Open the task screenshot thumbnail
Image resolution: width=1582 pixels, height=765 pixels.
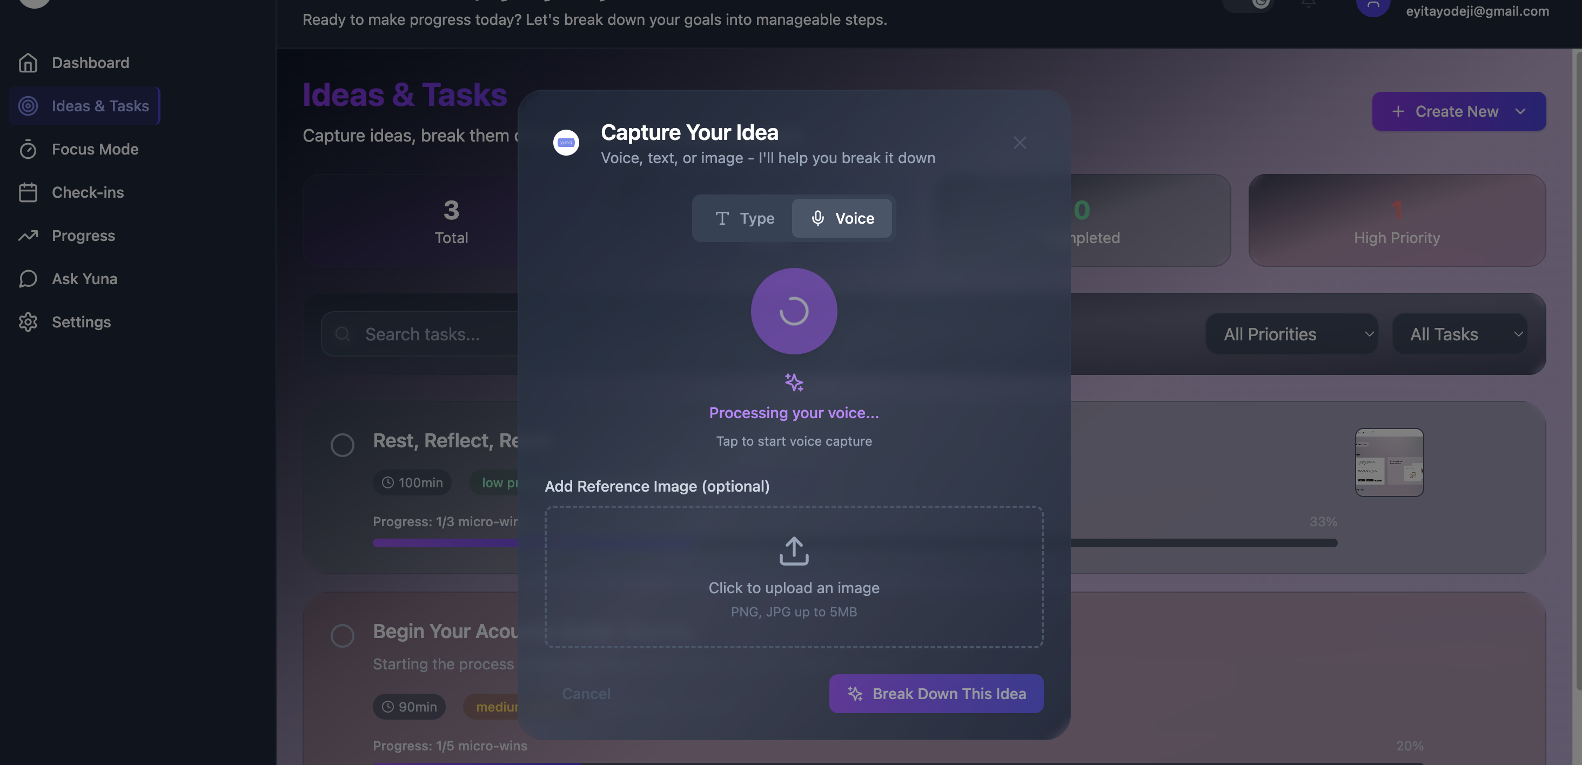(1389, 462)
